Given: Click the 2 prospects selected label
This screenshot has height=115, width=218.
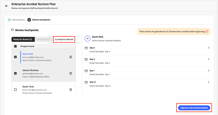Looking at the screenshot, I should coord(64,39).
